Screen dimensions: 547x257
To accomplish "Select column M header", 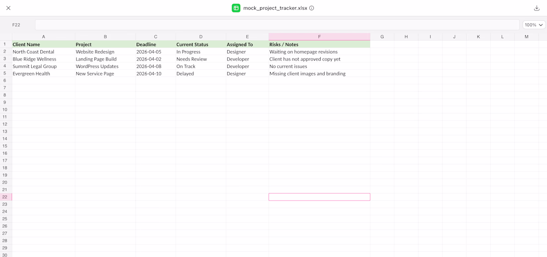I will click(527, 37).
